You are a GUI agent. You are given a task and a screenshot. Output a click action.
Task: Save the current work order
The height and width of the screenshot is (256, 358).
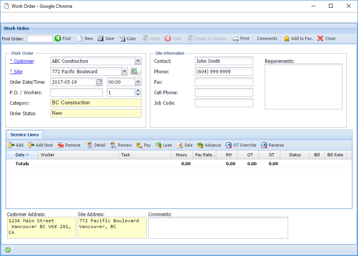pos(106,38)
